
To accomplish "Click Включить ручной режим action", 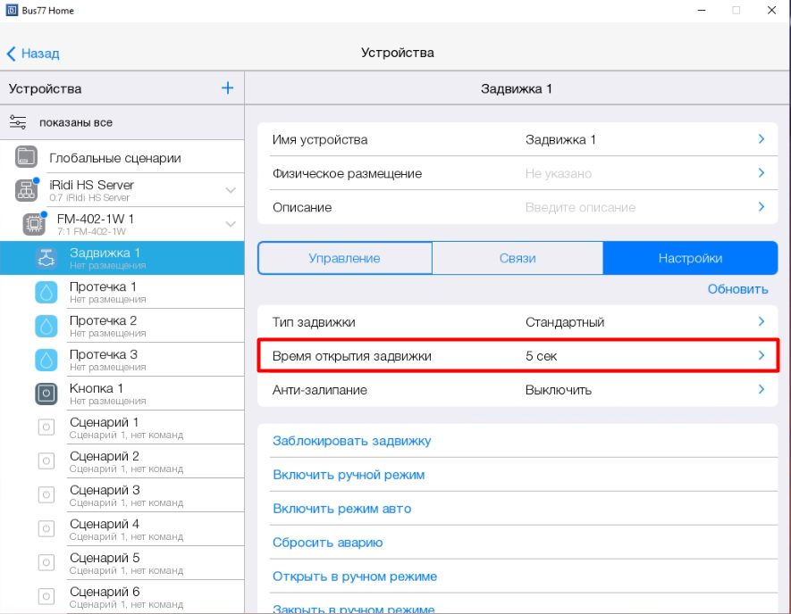I will pos(348,475).
